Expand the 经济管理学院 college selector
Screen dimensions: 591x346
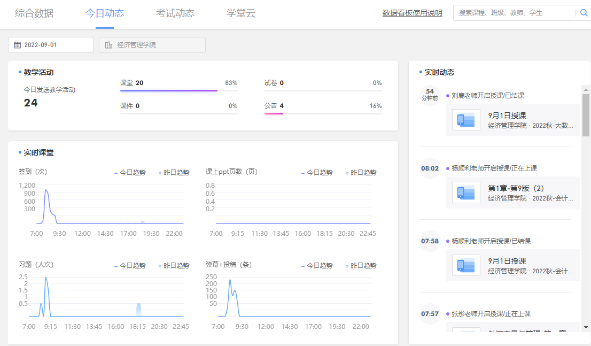[x=152, y=45]
